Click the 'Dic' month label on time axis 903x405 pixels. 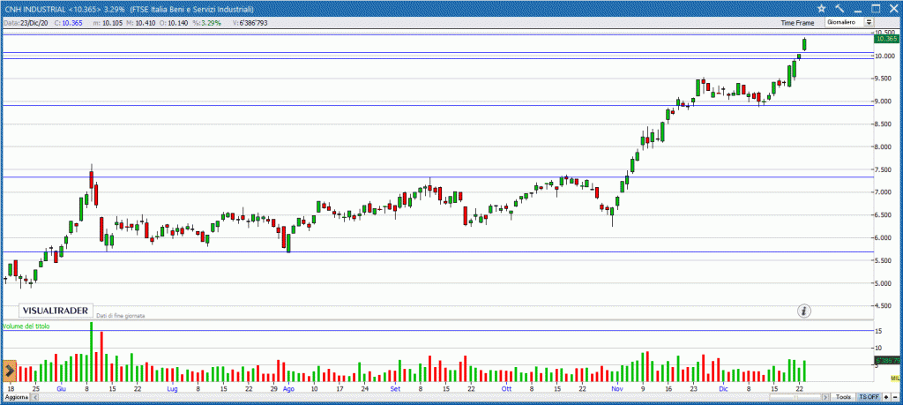click(x=723, y=389)
